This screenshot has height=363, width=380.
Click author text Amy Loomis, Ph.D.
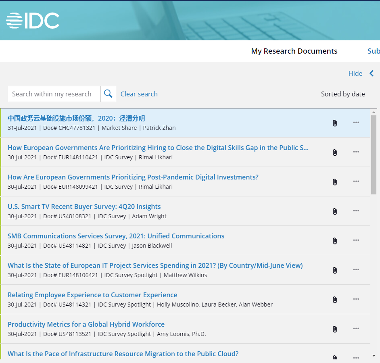(181, 334)
